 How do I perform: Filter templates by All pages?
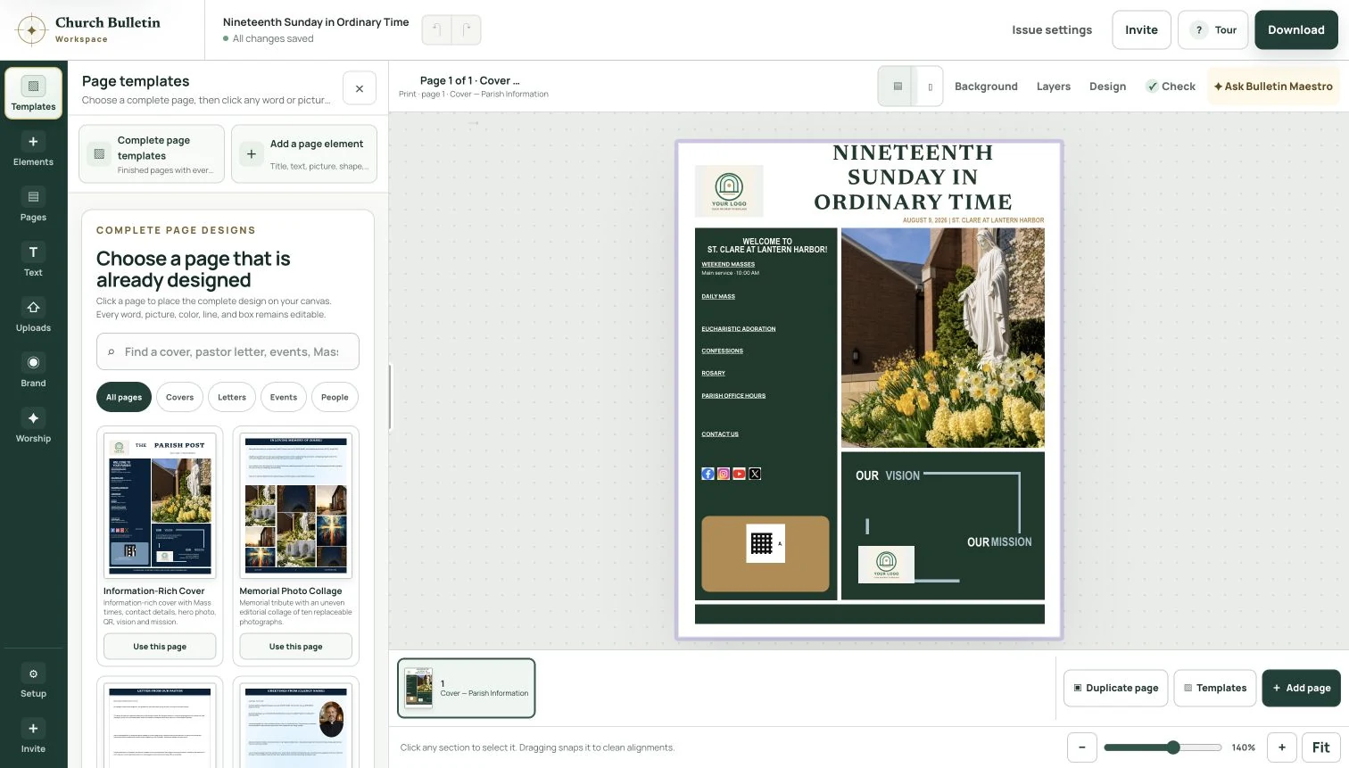tap(124, 397)
